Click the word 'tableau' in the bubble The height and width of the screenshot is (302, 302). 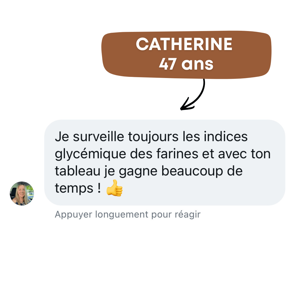click(x=78, y=171)
